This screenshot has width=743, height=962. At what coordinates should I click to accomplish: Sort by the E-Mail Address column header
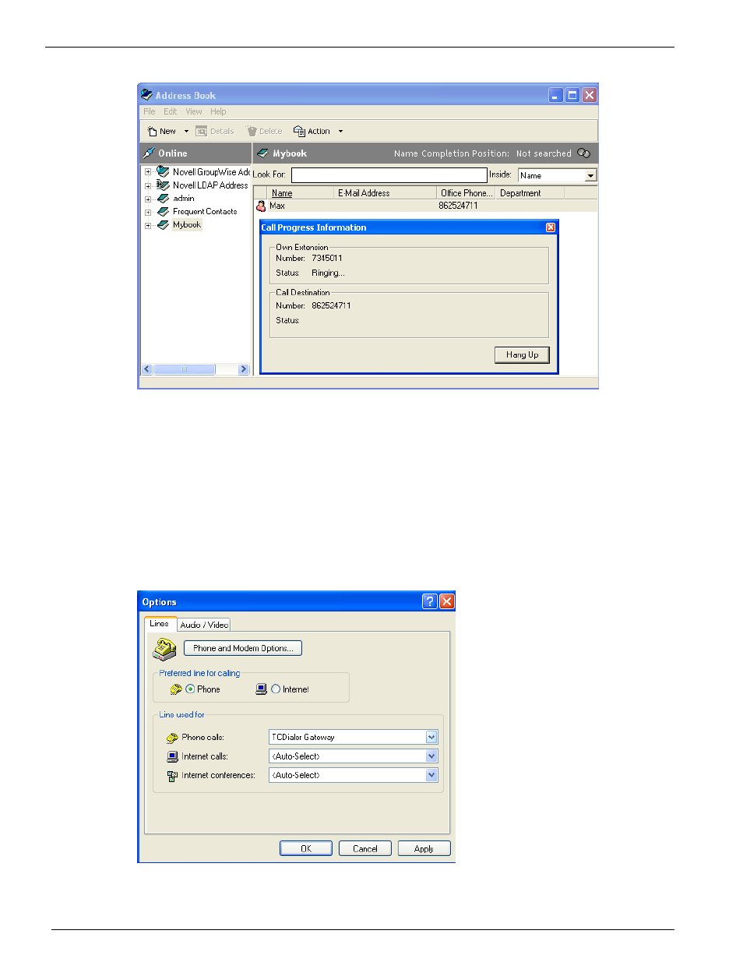tap(386, 193)
